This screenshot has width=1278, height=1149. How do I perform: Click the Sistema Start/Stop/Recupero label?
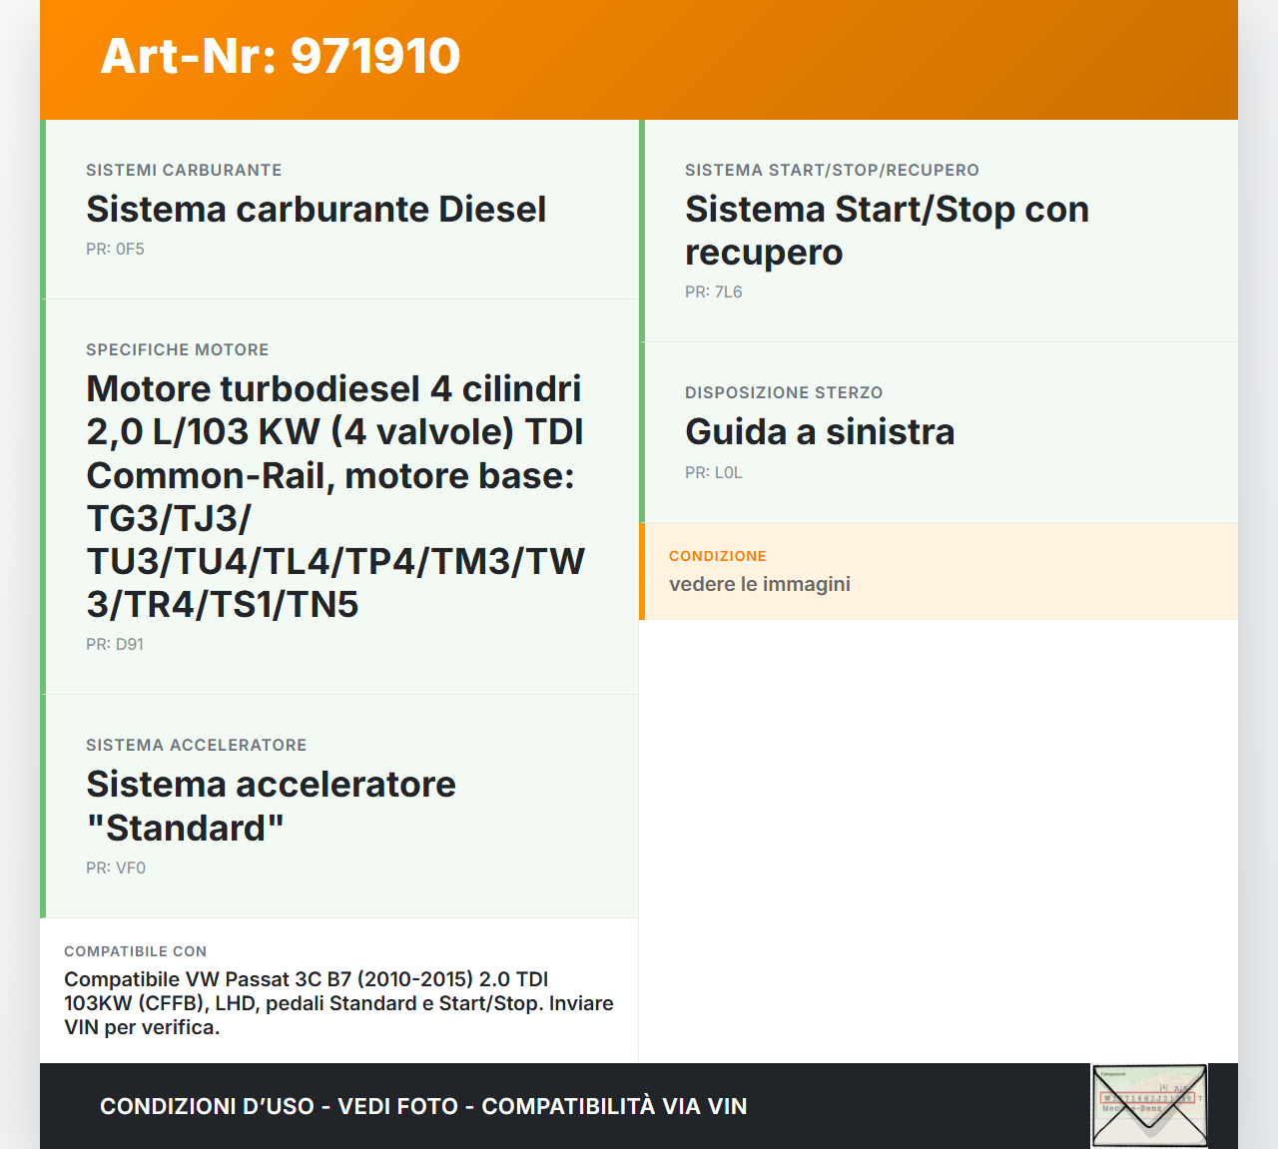pyautogui.click(x=832, y=170)
